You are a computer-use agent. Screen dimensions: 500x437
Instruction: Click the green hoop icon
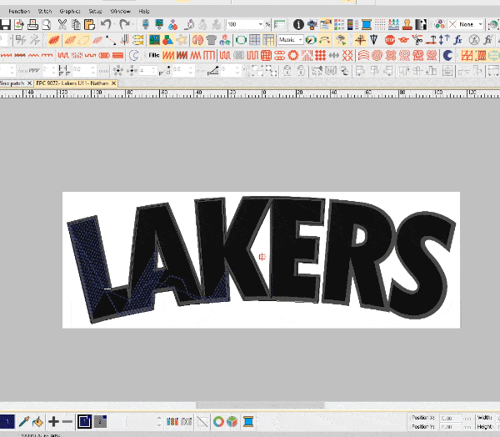(241, 40)
